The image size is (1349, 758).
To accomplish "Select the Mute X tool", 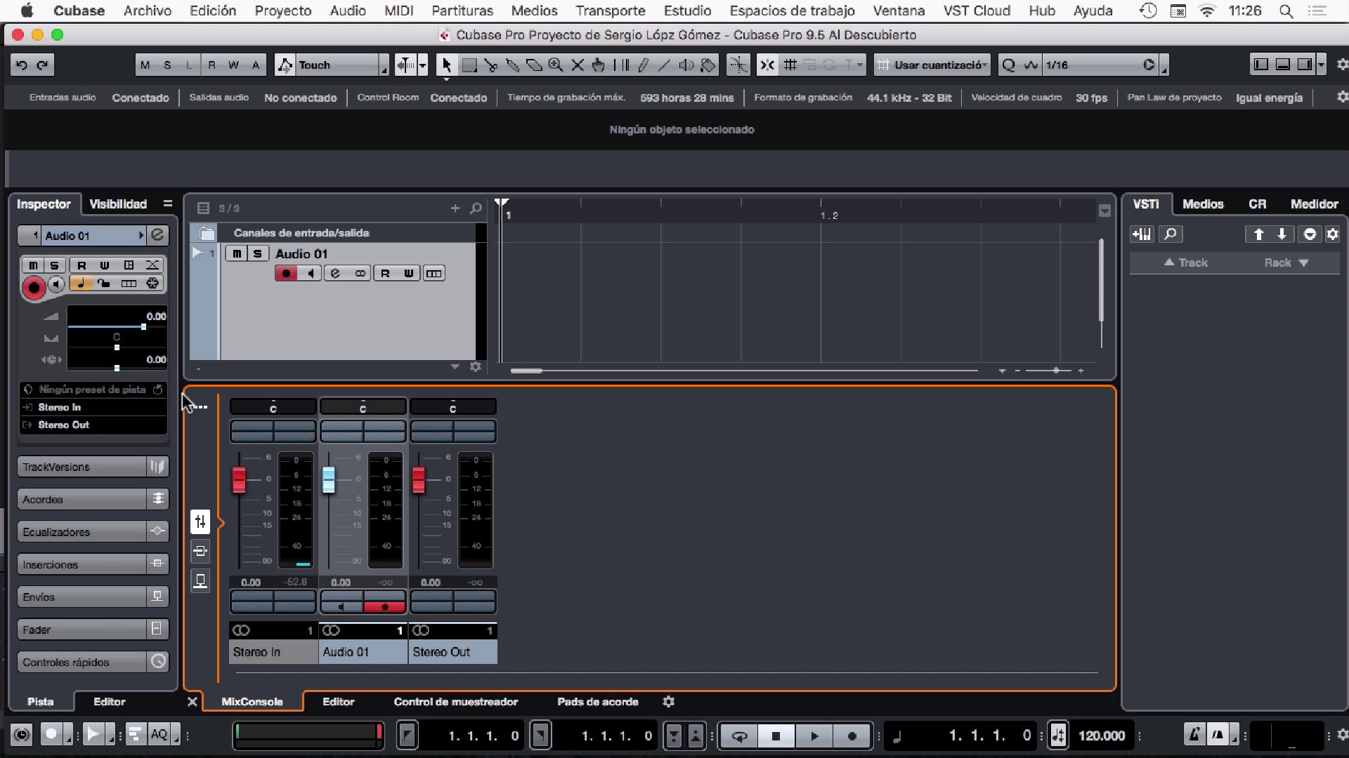I will click(x=578, y=65).
